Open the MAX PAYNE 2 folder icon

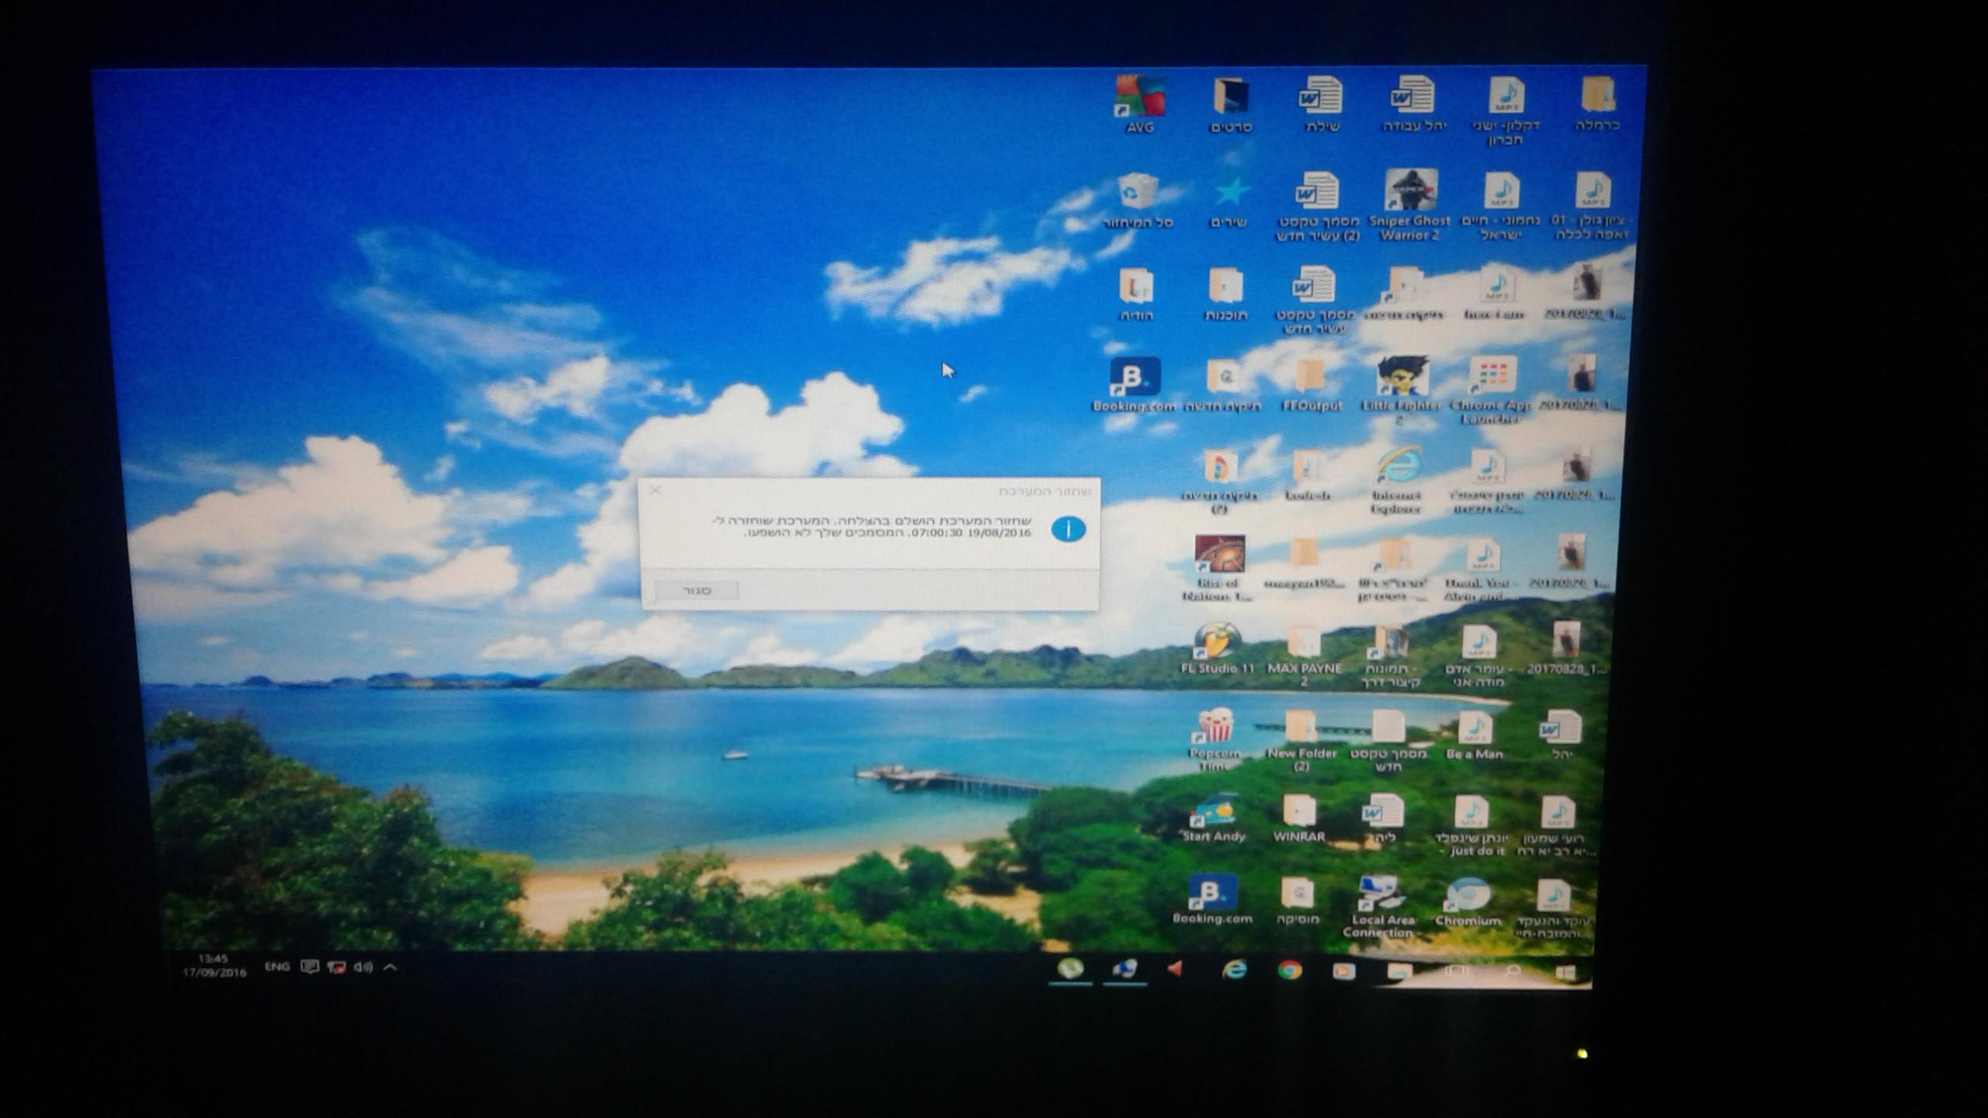(1304, 656)
